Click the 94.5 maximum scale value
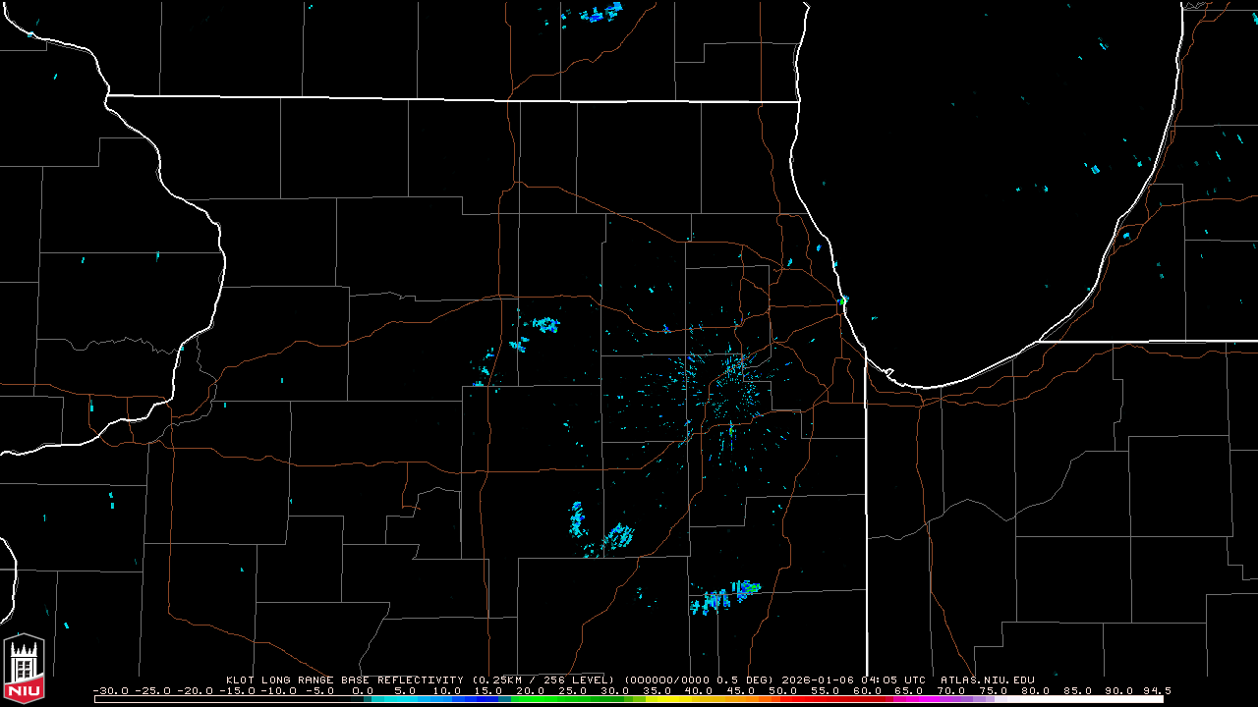The width and height of the screenshot is (1258, 707). [1156, 690]
